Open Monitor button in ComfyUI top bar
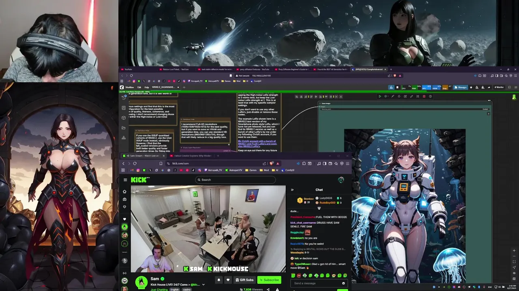519x291 pixels. click(x=499, y=87)
